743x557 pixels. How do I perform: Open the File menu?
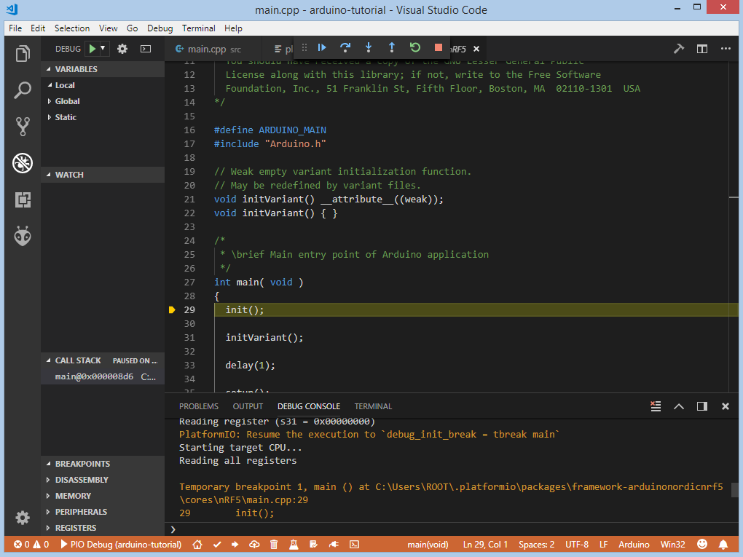pos(15,28)
